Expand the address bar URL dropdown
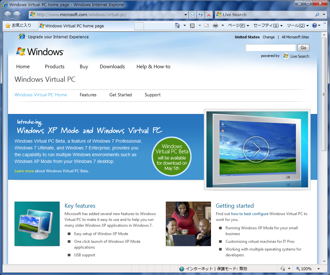The width and height of the screenshot is (330, 275). (x=185, y=15)
